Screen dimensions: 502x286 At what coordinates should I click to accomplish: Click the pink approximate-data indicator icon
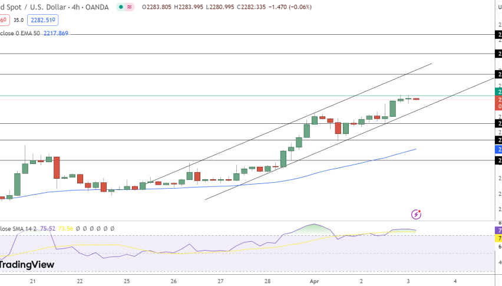click(x=129, y=7)
